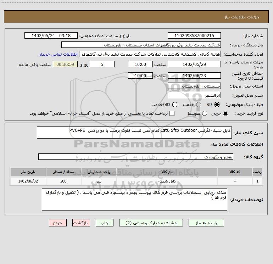Select the 'کالا/خدمت' radio button
This screenshot has height=264, width=273.
(174, 105)
